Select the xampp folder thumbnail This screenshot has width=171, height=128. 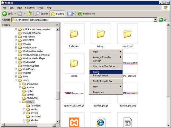tap(74, 64)
